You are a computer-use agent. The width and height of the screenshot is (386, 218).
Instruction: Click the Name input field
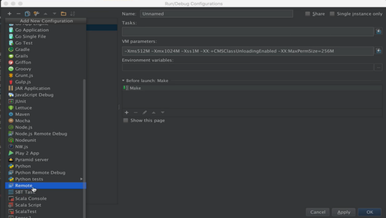point(217,14)
